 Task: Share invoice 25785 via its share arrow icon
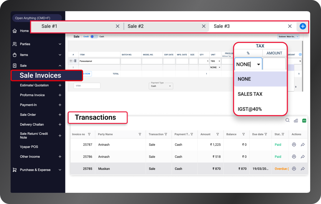tap(302, 168)
